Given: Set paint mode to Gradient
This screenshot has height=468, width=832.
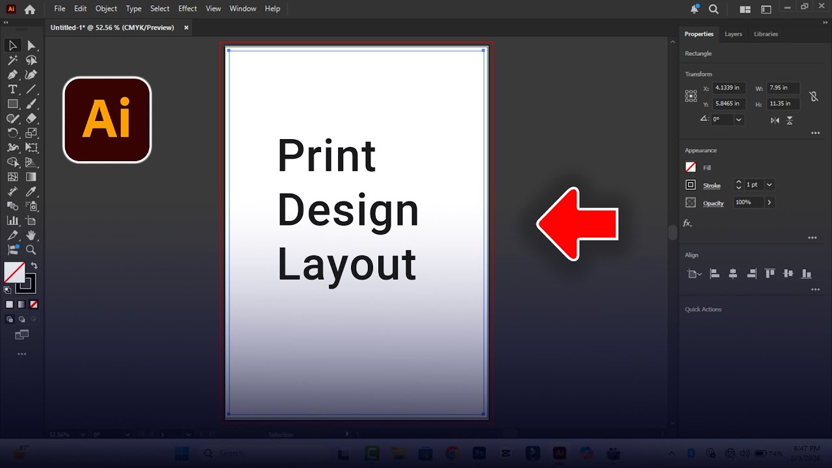Looking at the screenshot, I should click(x=21, y=304).
